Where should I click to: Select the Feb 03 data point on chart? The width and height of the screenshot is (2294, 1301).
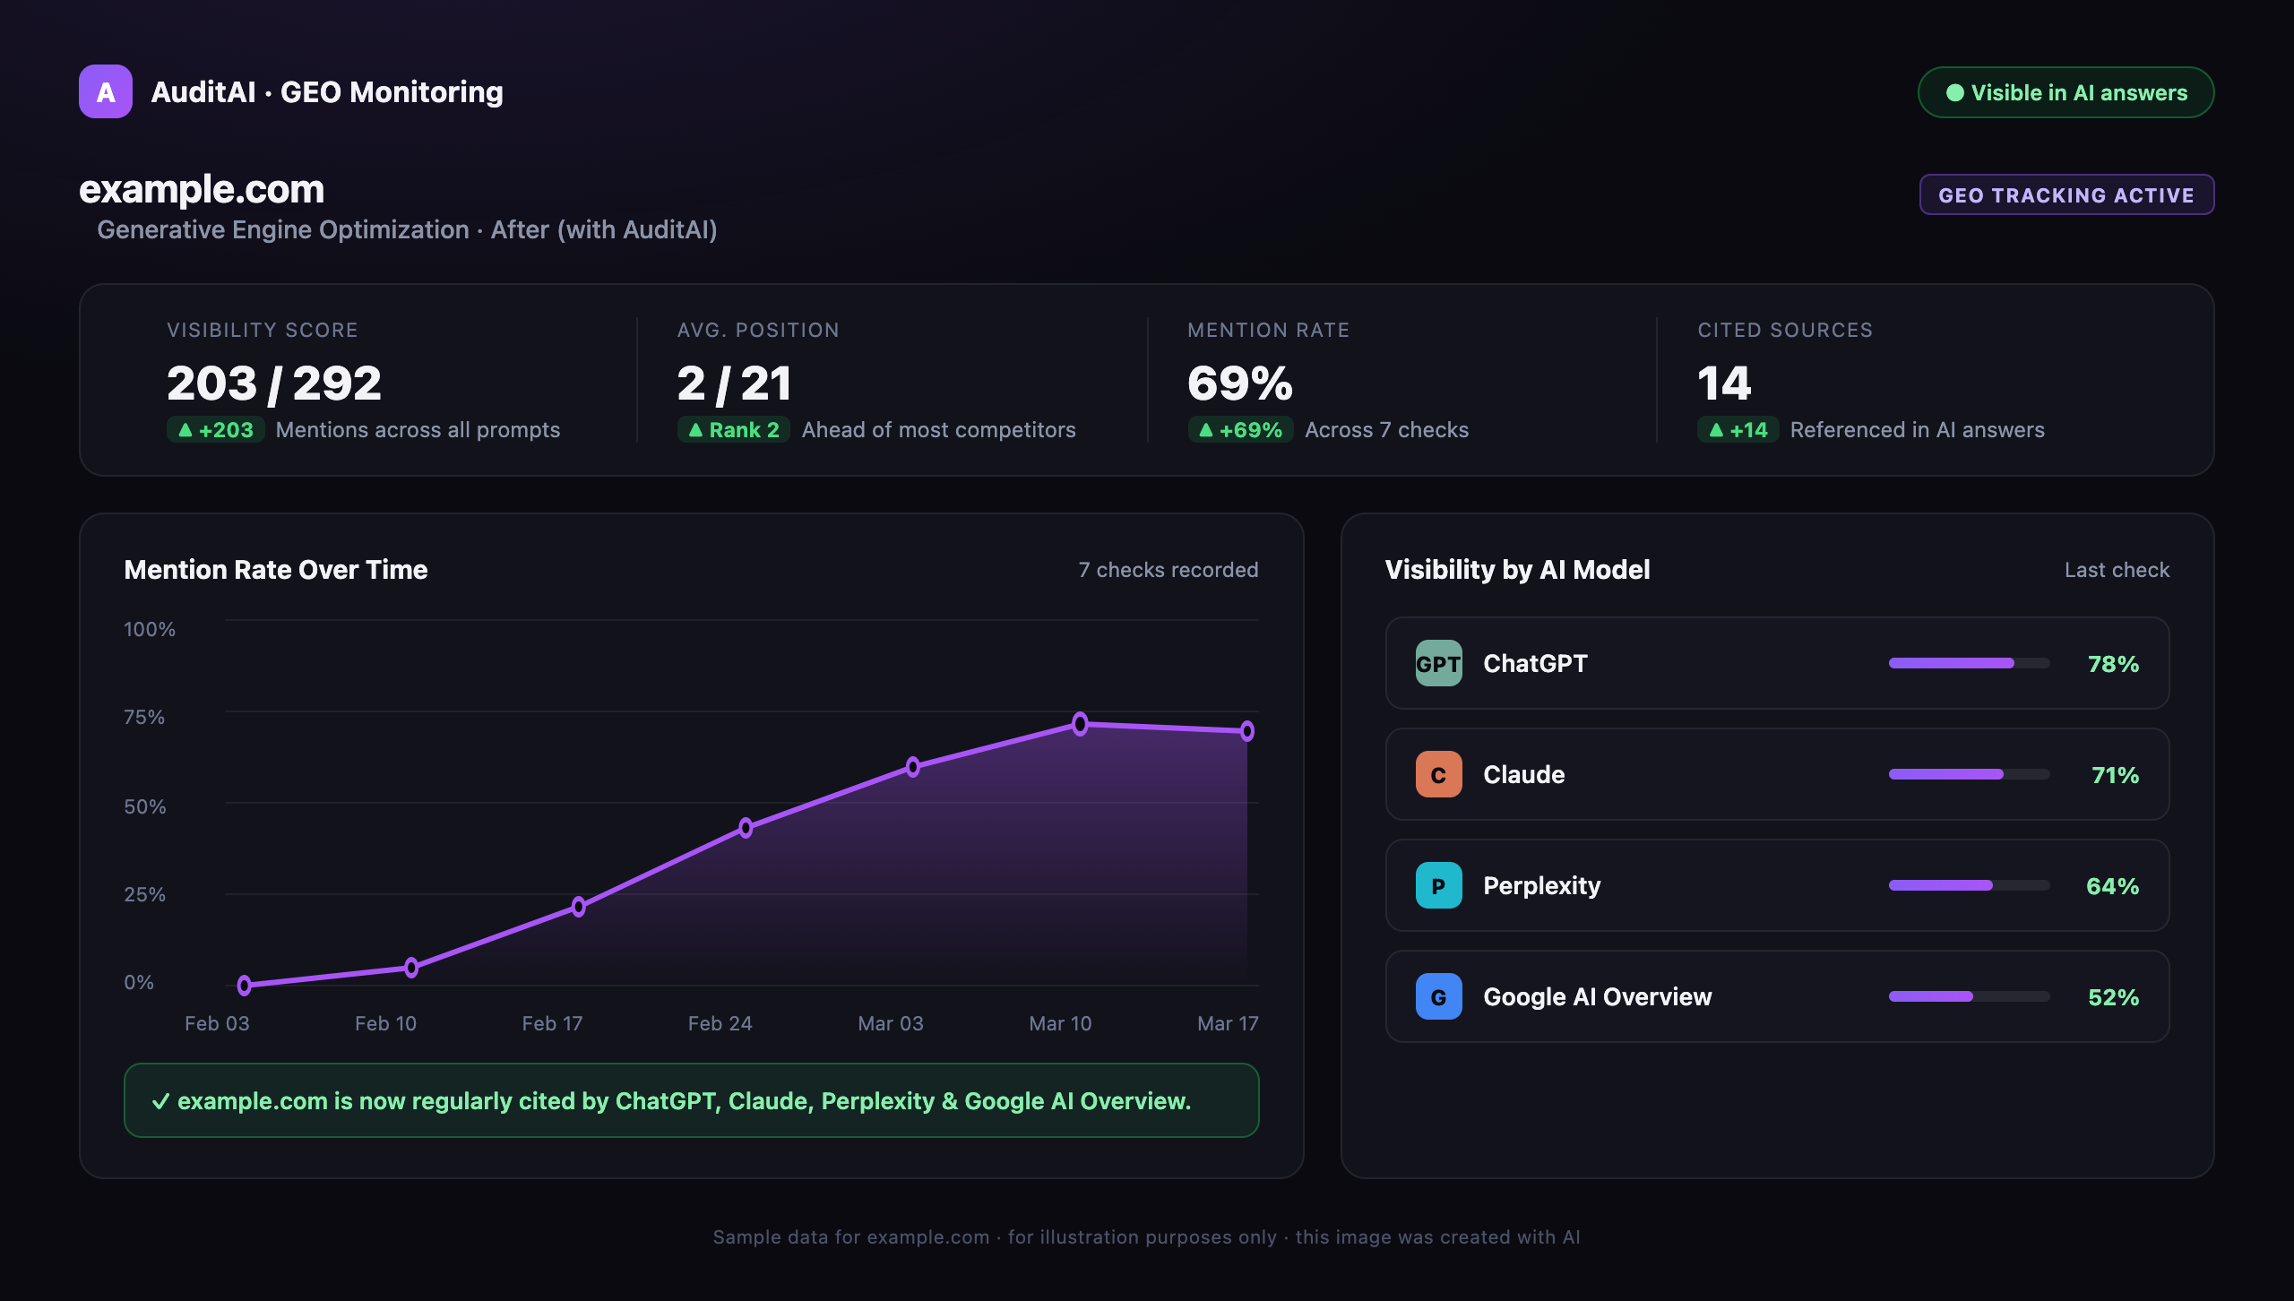[245, 986]
